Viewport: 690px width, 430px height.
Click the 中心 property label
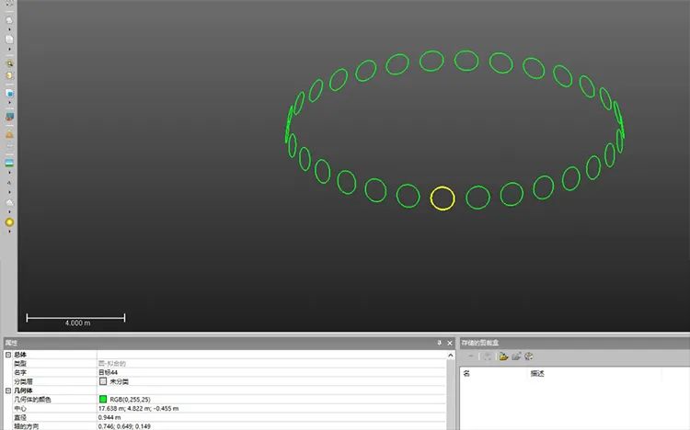(x=20, y=409)
